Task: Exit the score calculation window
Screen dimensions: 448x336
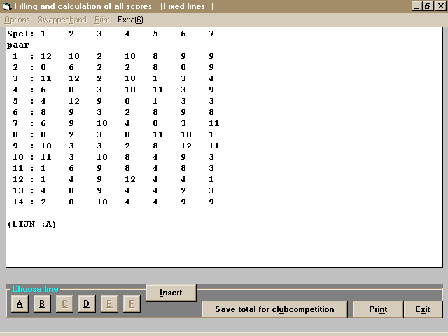Action: point(422,309)
